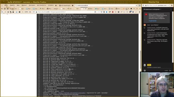This screenshot has width=174, height=97.
Task: Toggle reader view icon in URL bar
Action: pos(95,12)
